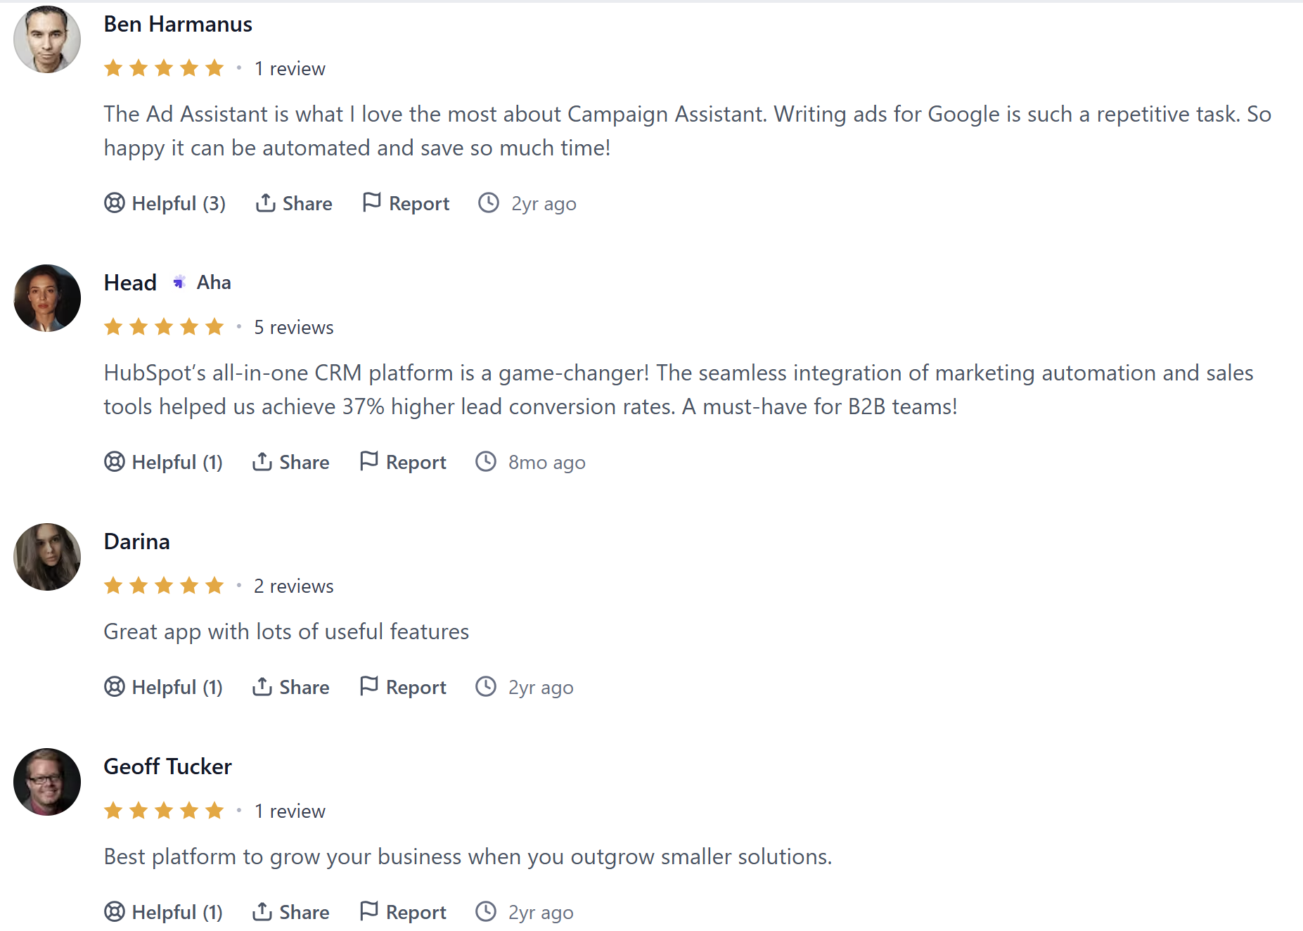Click the share icon on Geoff Tucker's review
Viewport: 1303px width, 931px height.
pyautogui.click(x=262, y=911)
